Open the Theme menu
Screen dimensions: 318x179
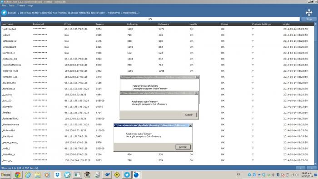[x=21, y=5]
